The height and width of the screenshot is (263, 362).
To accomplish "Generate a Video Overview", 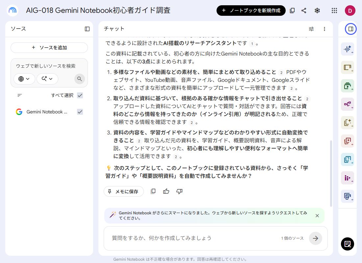I will coord(348,86).
